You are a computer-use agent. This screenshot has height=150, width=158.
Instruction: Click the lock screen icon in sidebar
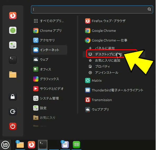(x=13, y=97)
